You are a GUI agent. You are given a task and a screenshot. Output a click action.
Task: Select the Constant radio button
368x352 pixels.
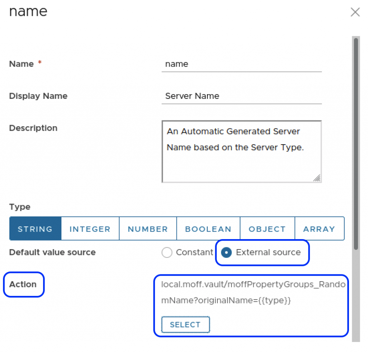[x=167, y=253]
